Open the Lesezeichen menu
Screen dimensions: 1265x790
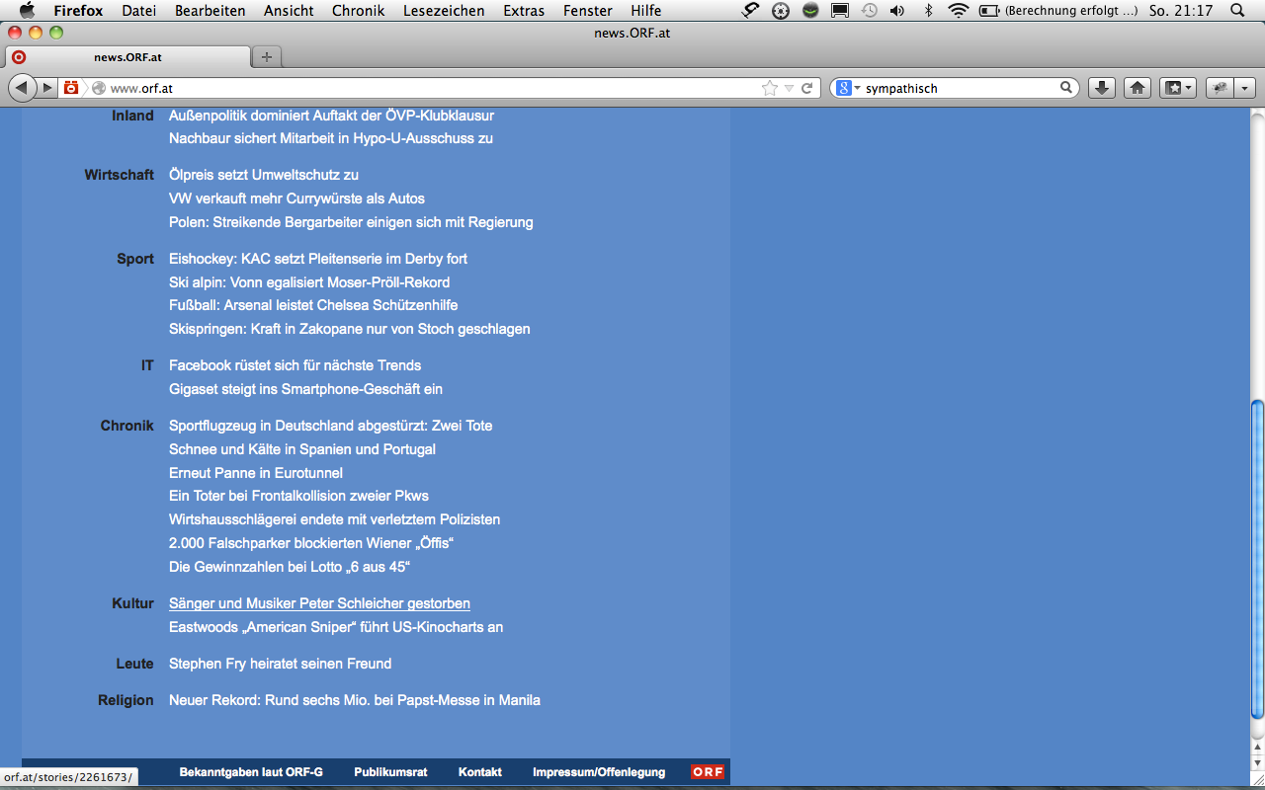[x=444, y=11]
